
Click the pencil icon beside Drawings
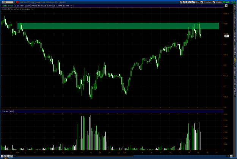(x=202, y=2)
